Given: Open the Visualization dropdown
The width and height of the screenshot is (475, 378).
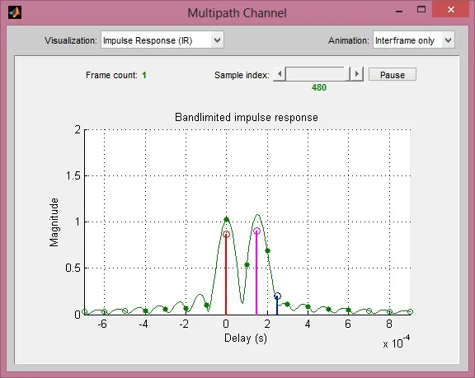Looking at the screenshot, I should click(x=162, y=40).
